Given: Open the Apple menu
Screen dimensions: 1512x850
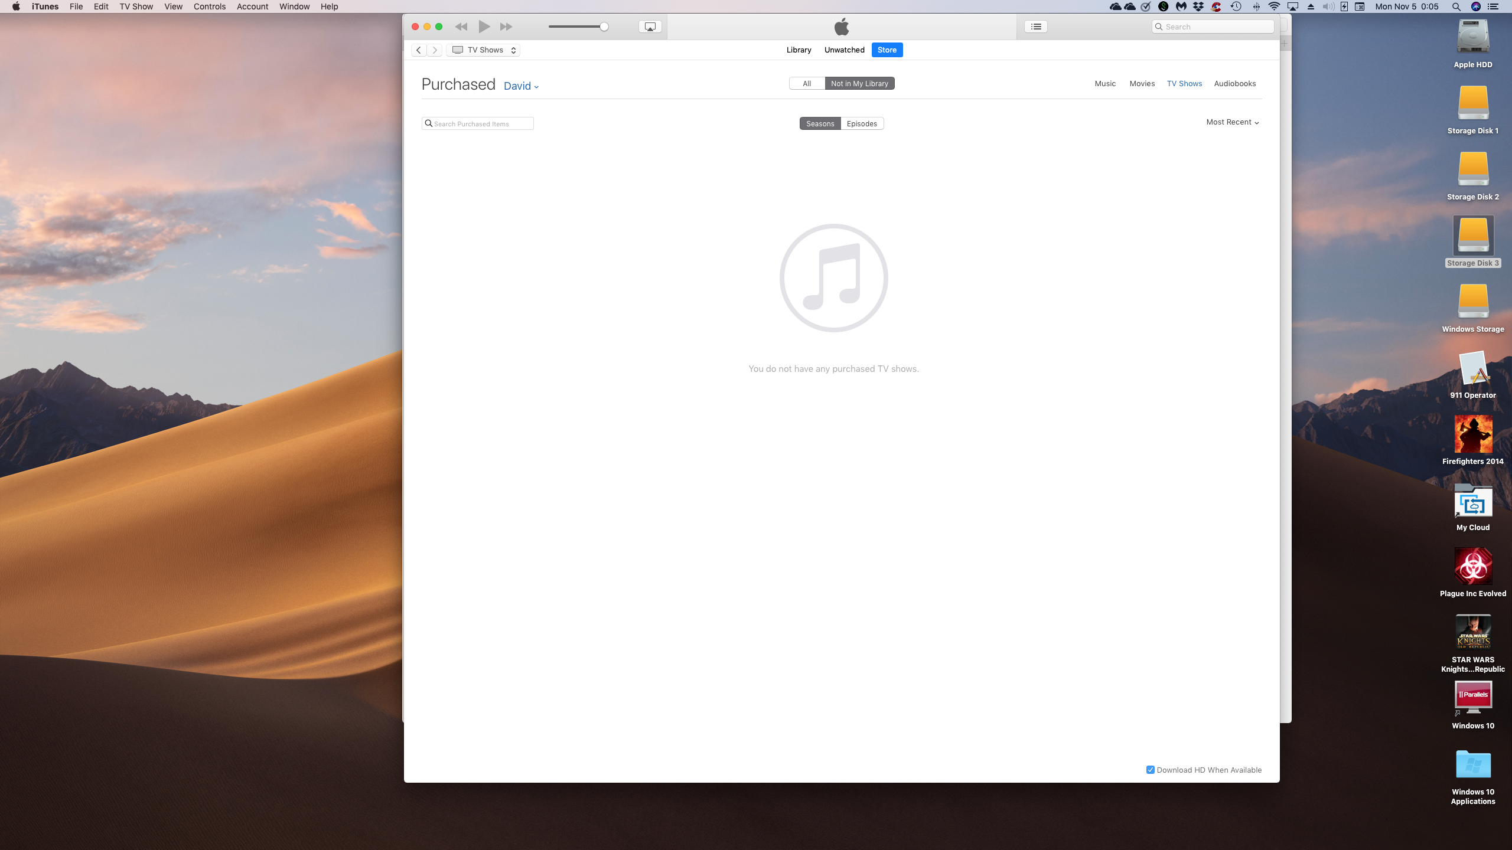Looking at the screenshot, I should click(x=16, y=6).
